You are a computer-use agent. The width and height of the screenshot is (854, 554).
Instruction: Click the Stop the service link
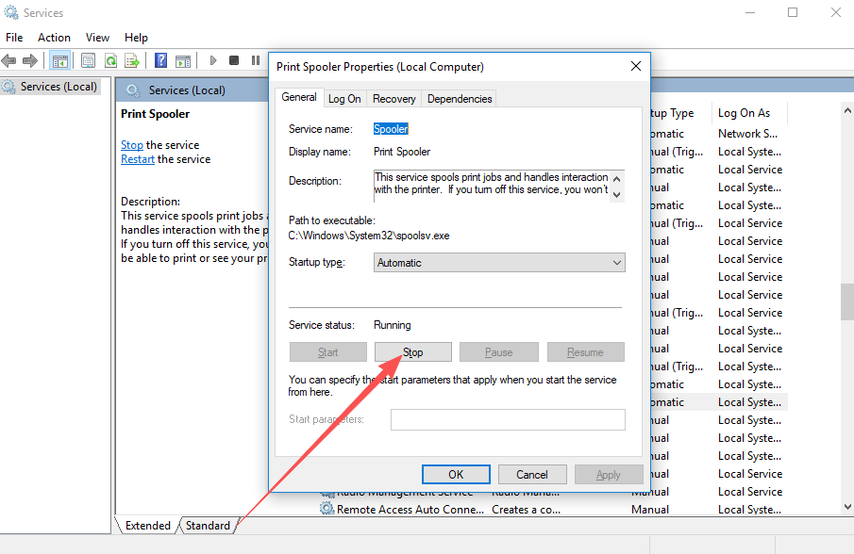(132, 145)
